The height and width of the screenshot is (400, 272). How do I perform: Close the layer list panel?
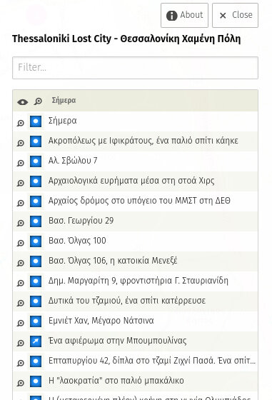[235, 15]
